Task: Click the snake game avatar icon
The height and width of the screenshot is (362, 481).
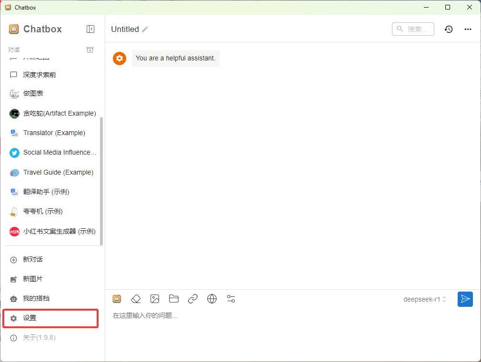Action: pyautogui.click(x=14, y=114)
